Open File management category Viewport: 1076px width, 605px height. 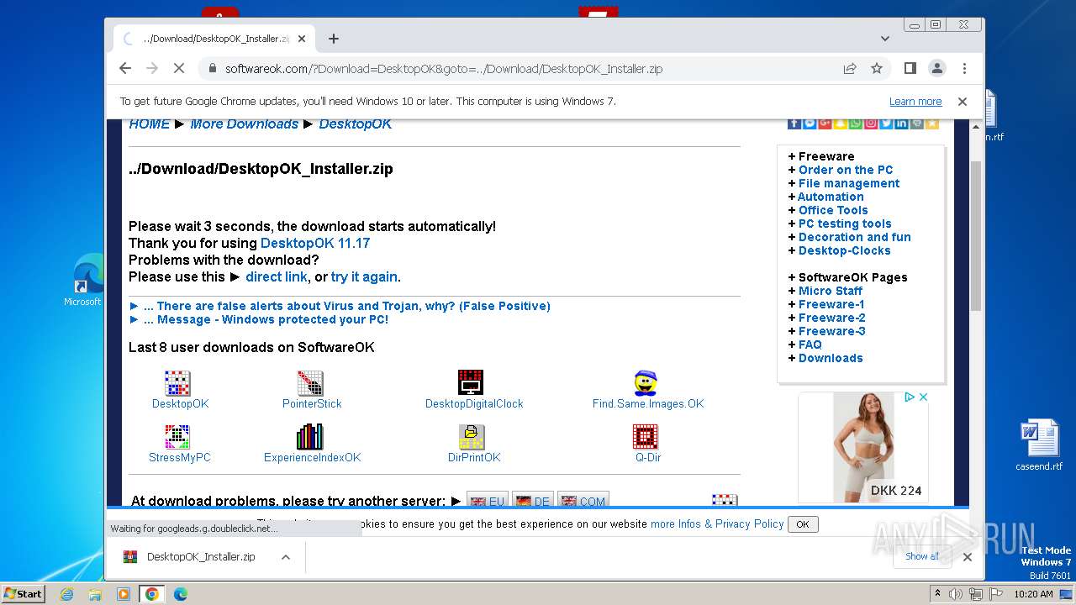849,183
